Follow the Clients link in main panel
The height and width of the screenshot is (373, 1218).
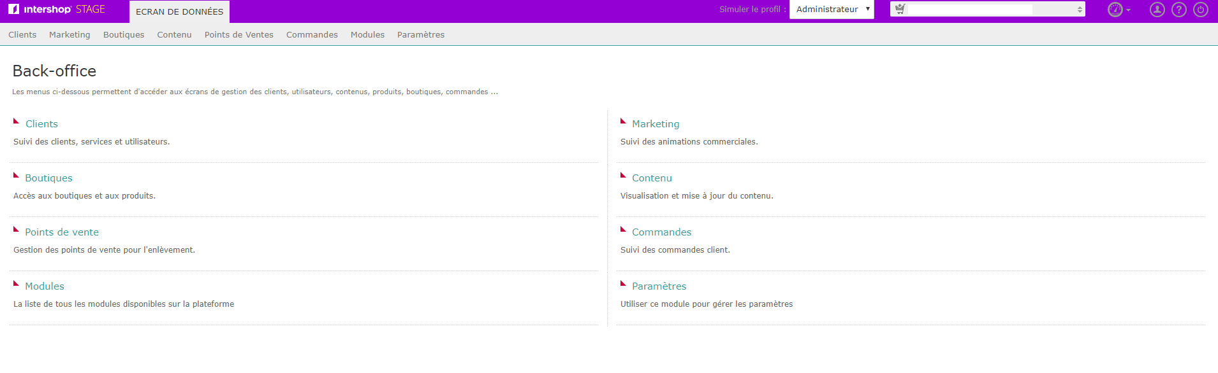[x=41, y=124]
